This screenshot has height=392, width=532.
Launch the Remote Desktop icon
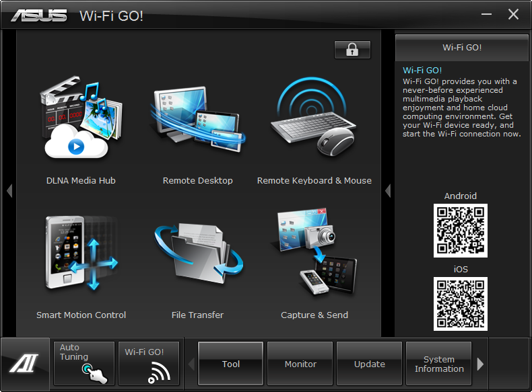[198, 118]
